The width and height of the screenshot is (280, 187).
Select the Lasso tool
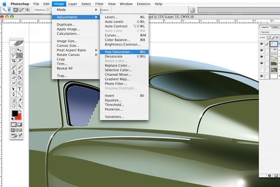(x=13, y=55)
